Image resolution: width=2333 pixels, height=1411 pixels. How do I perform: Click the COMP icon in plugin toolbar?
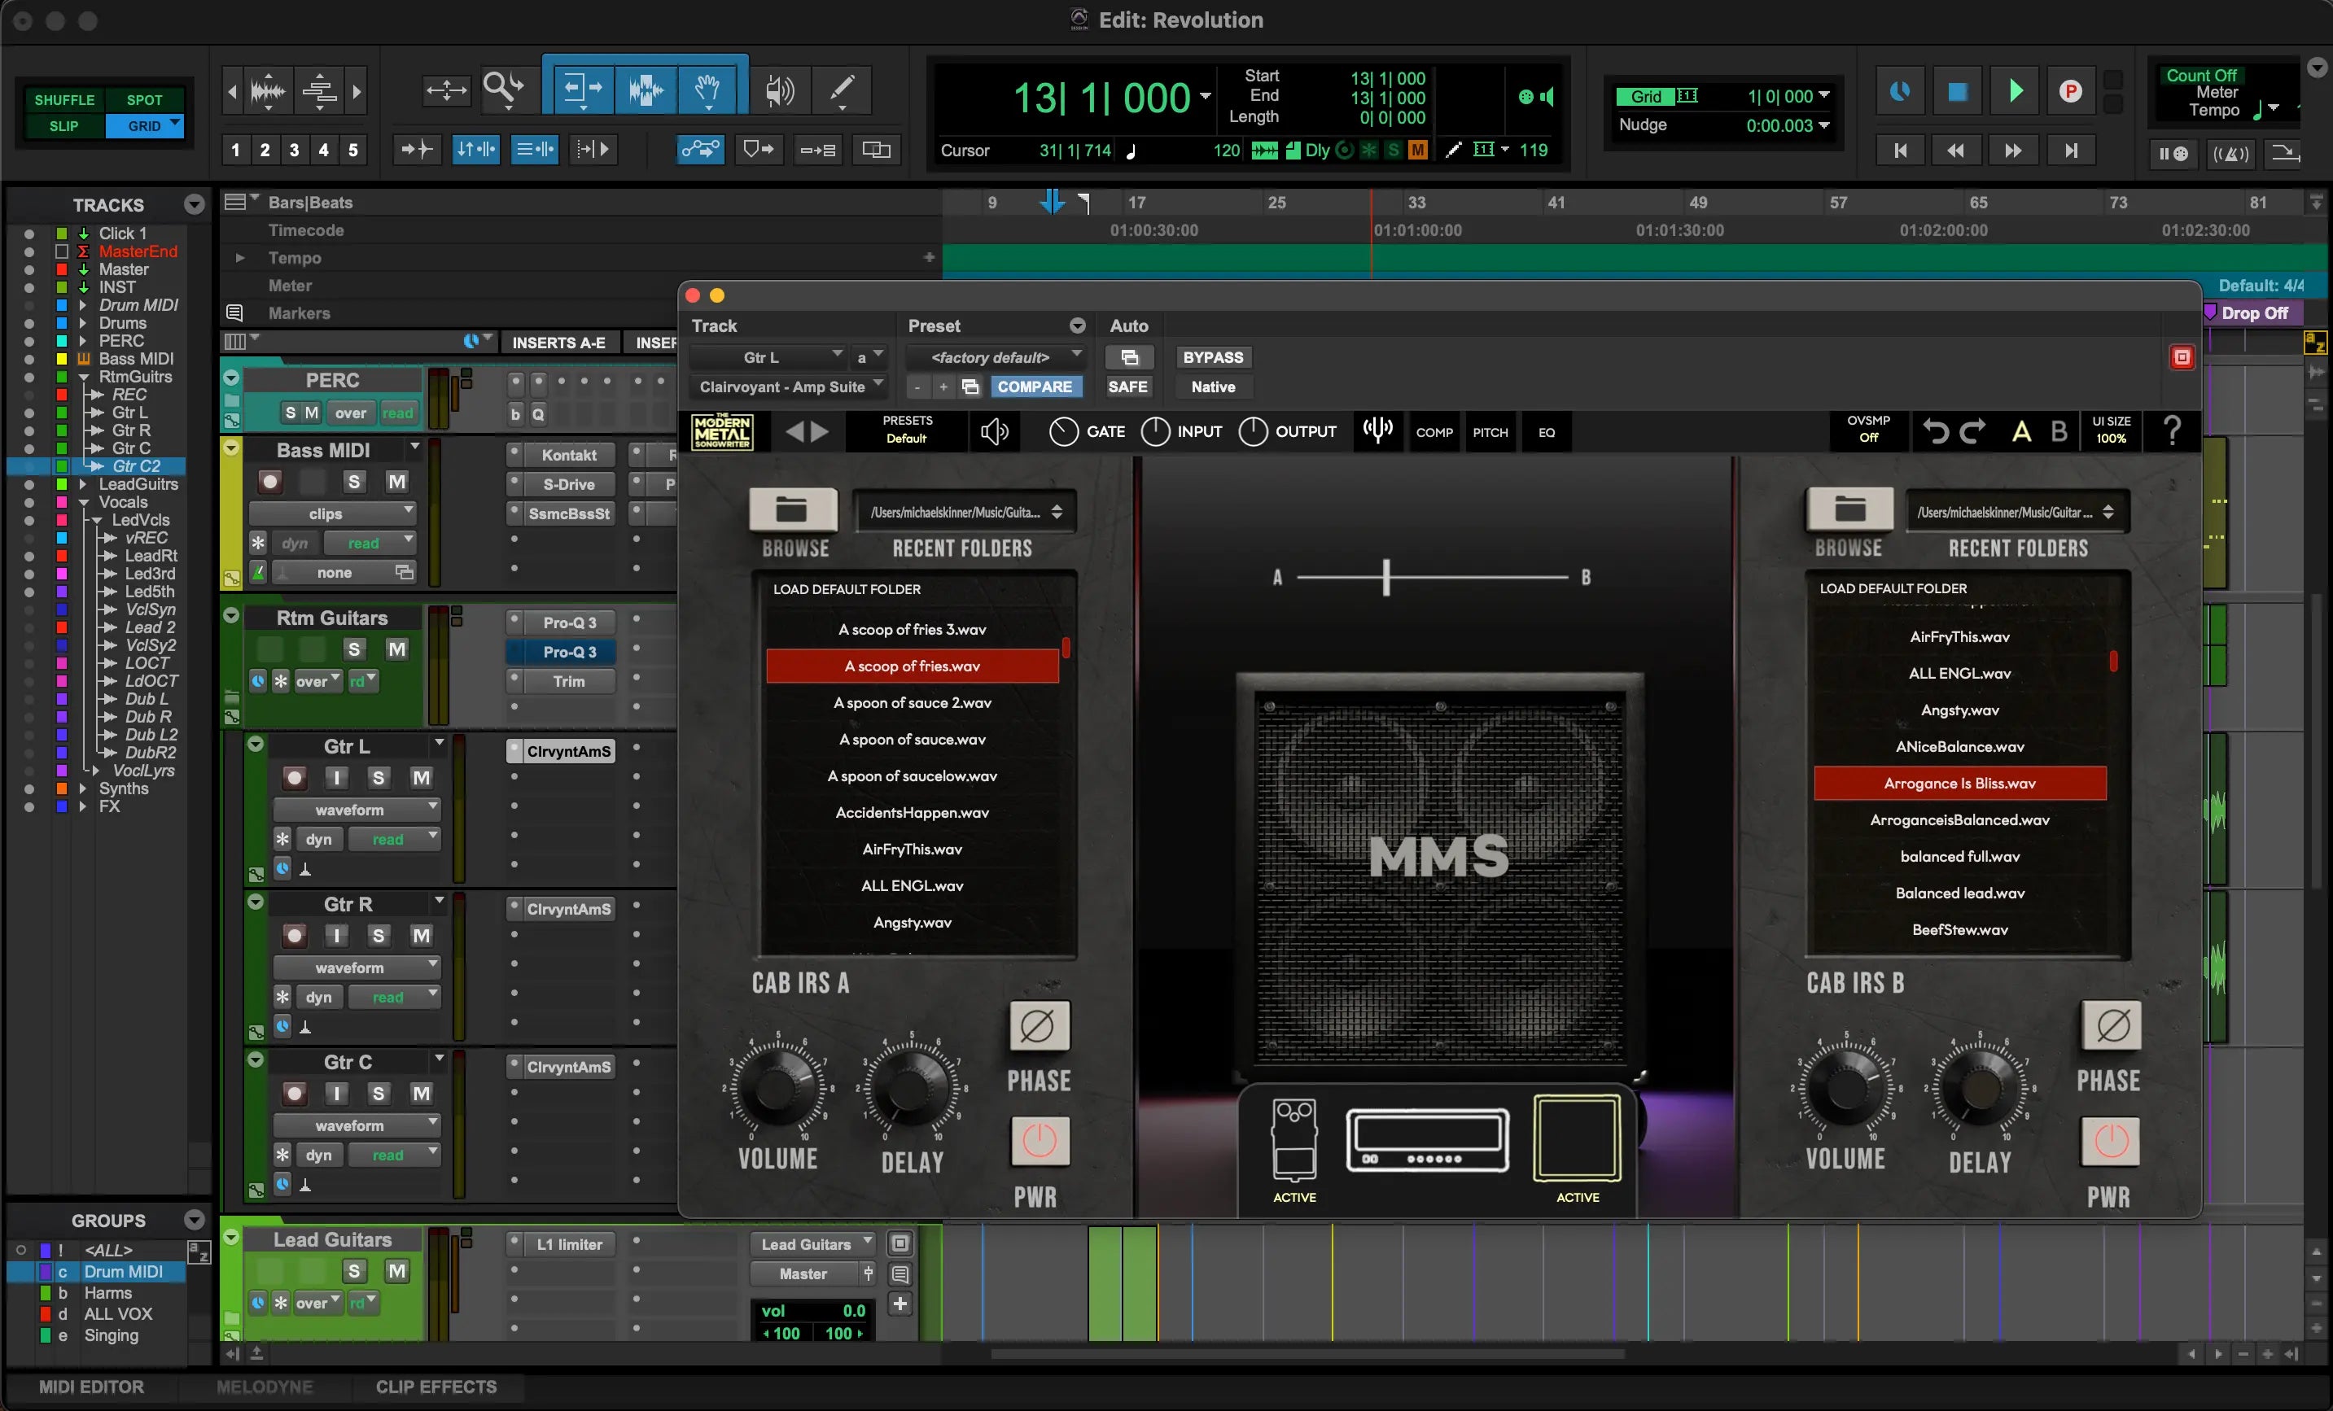[x=1434, y=431]
